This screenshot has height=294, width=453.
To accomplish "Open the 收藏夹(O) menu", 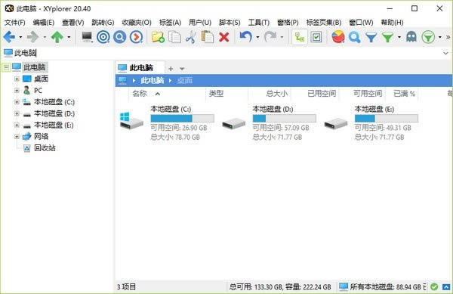I will click(x=137, y=22).
